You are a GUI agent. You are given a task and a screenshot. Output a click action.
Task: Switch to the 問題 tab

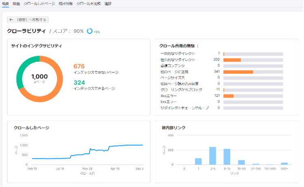(16, 4)
